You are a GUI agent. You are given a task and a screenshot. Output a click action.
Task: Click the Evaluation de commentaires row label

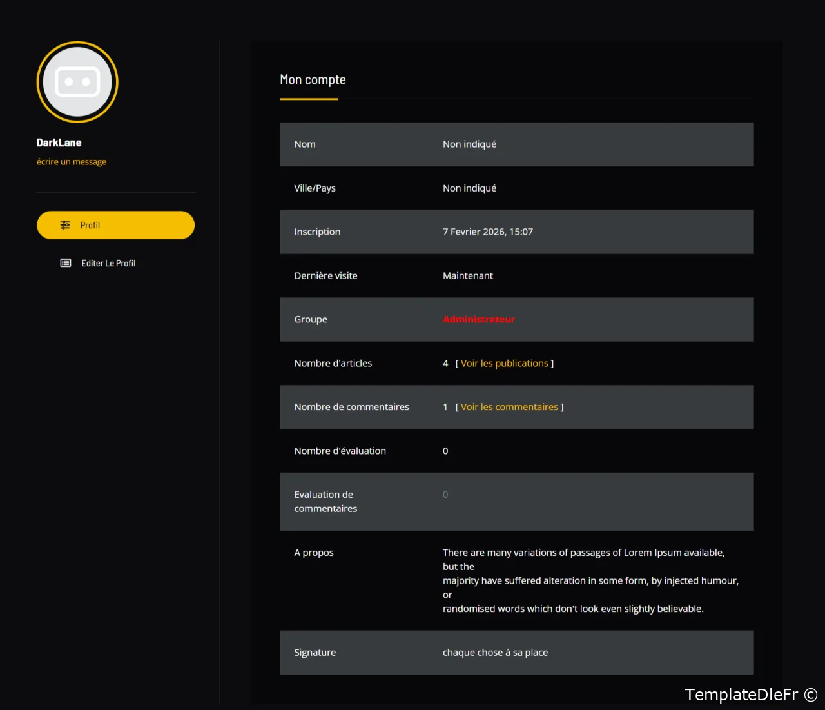[325, 502]
